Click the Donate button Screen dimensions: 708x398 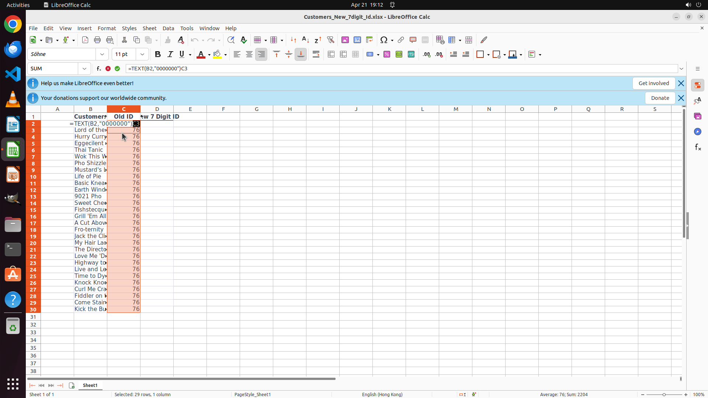[660, 98]
